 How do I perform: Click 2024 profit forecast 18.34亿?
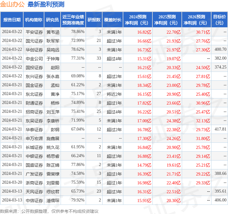click(144, 85)
